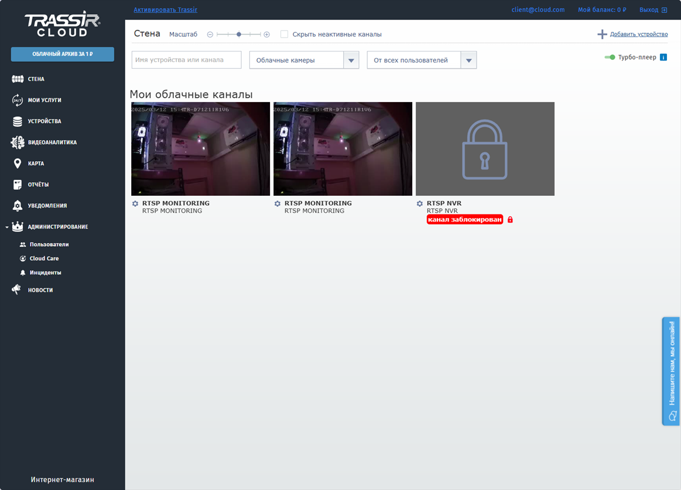Click the logout icon next to Выход

664,10
